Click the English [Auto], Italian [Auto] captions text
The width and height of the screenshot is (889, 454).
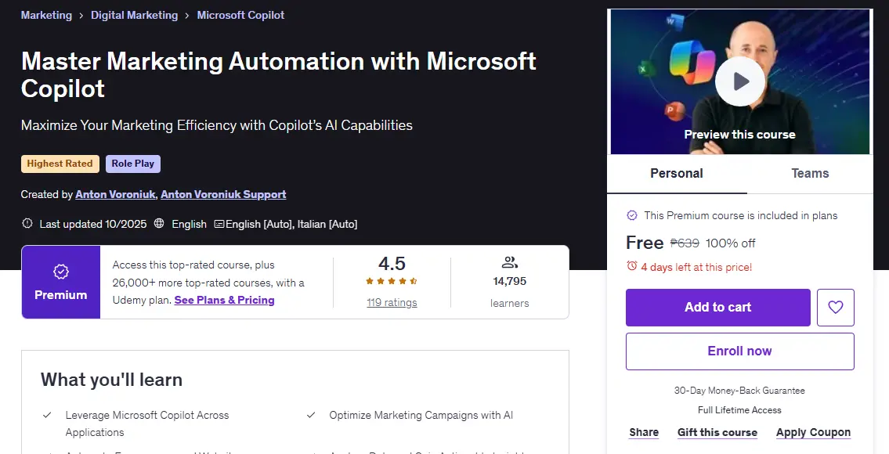(x=291, y=224)
